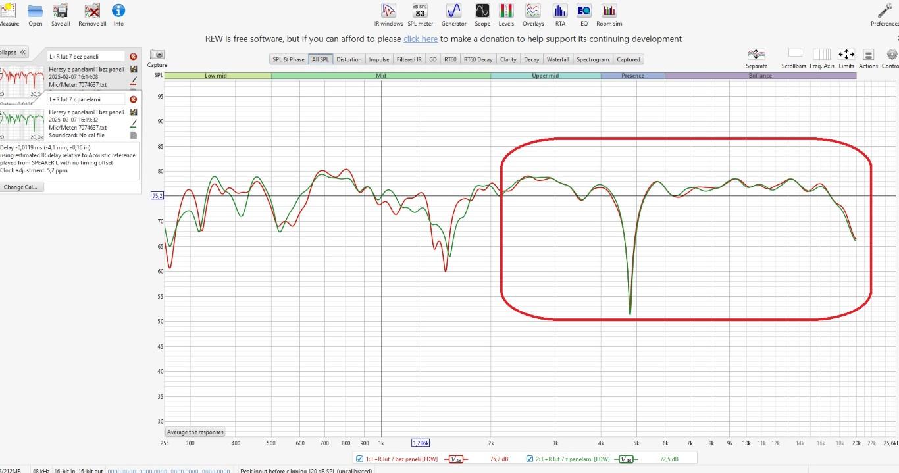The image size is (899, 473).
Task: Remove measurement 'L+R lut 7 z panelami'
Action: click(x=134, y=99)
